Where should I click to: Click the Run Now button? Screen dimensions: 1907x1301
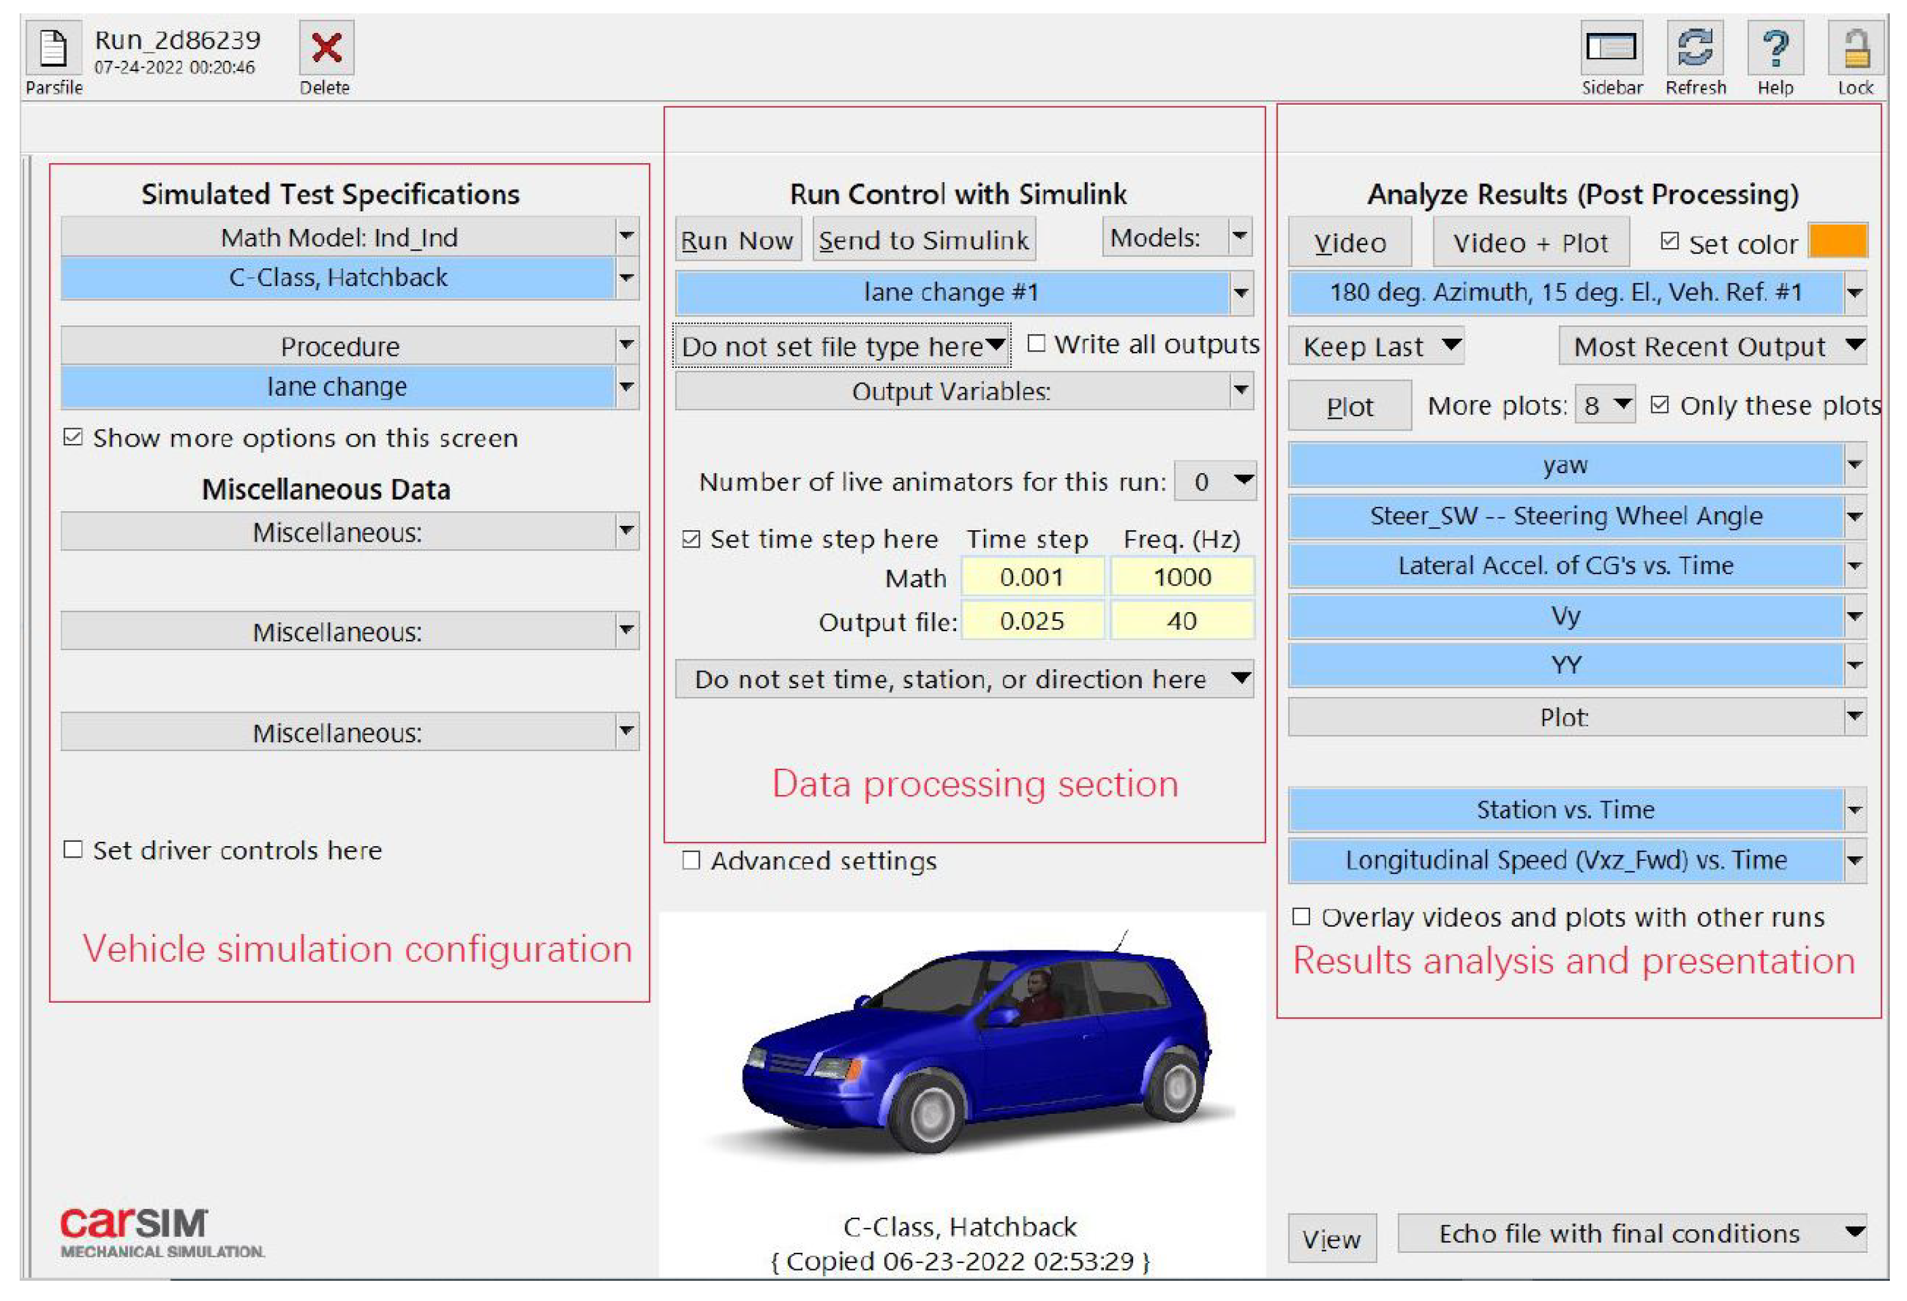tap(737, 240)
